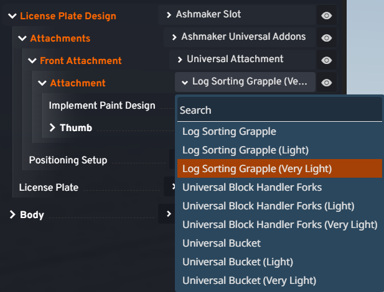
Task: Close the Log Sorting Grapple (Ve... dropdown
Action: 245,82
